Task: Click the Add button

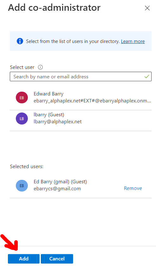Action: [24, 259]
